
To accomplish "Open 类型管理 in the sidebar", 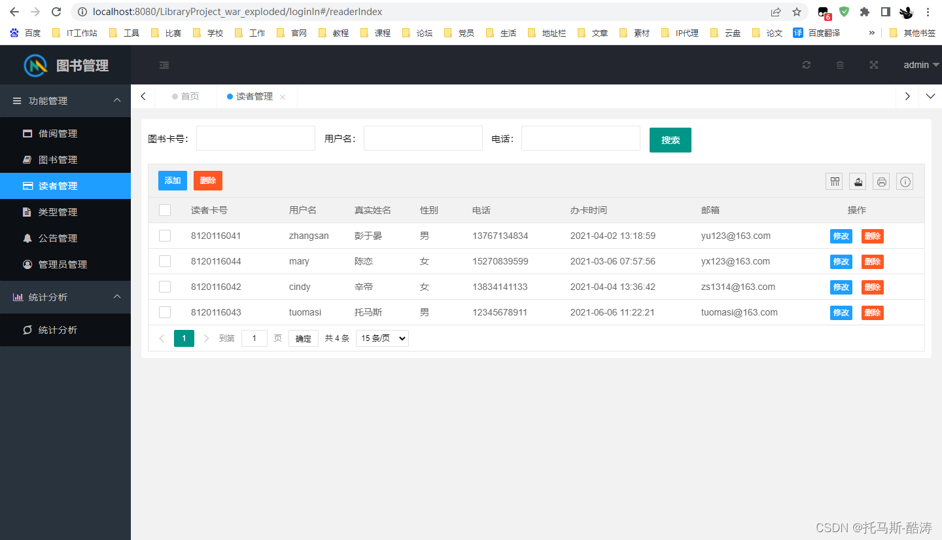I will pos(65,212).
